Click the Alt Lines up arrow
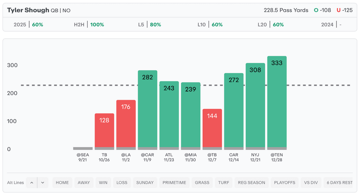Image resolution: width=360 pixels, height=196 pixels. pos(32,183)
